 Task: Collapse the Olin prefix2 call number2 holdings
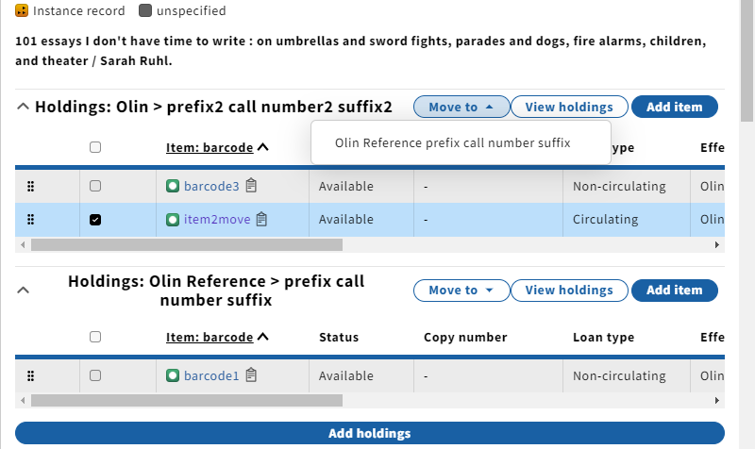[x=23, y=107]
